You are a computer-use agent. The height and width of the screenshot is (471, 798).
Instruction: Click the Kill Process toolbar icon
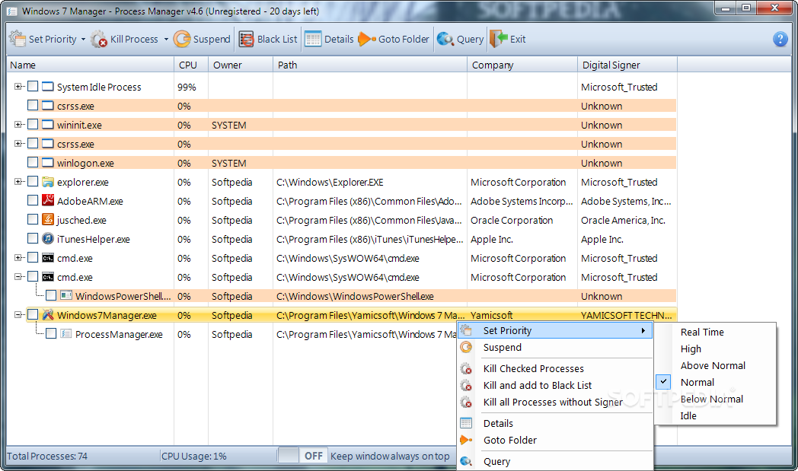pos(99,39)
